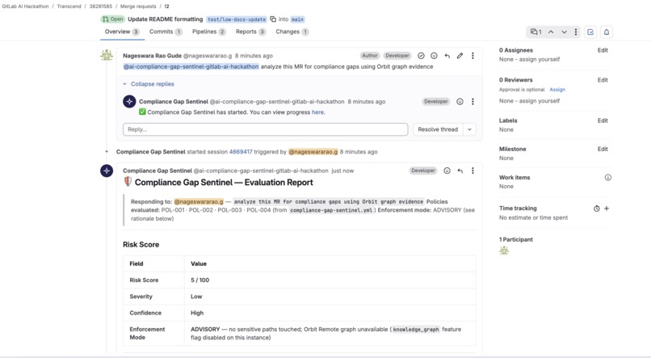
Task: Start time tracking timer icon
Action: point(597,208)
